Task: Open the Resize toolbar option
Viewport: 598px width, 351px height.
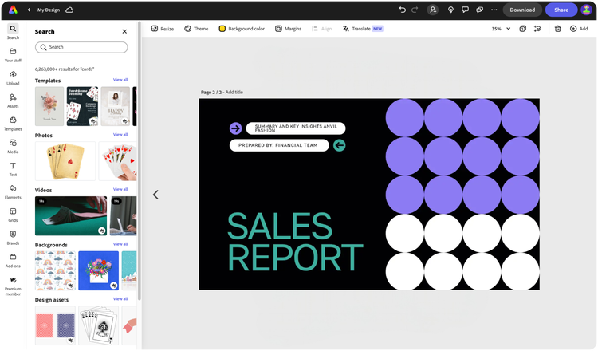Action: click(x=163, y=29)
